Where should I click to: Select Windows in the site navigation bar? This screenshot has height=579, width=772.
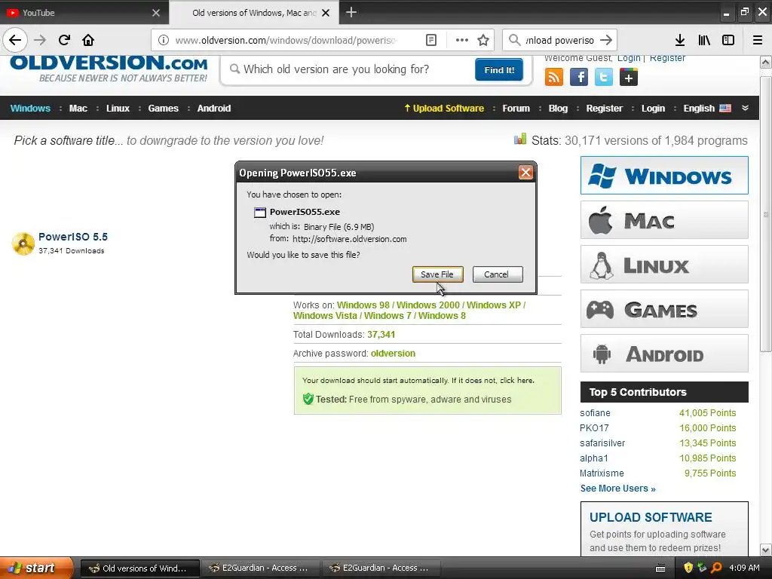tap(30, 109)
